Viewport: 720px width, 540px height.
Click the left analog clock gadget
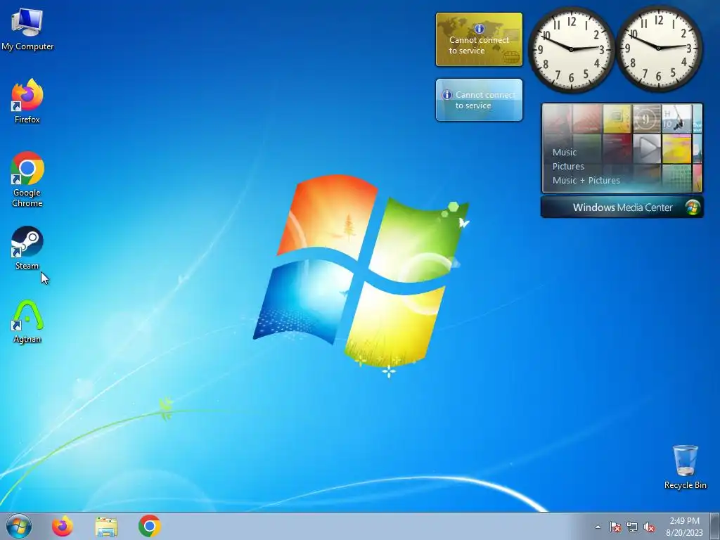pos(571,49)
